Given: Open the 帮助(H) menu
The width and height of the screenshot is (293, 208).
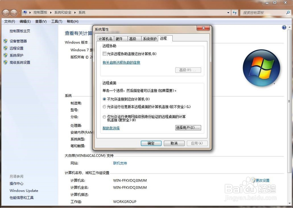Looking at the screenshot, I should pyautogui.click(x=72, y=21).
